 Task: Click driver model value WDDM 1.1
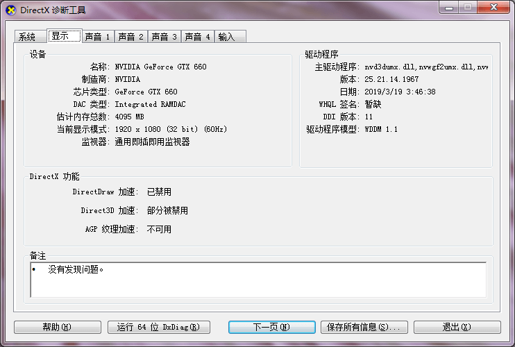point(381,129)
